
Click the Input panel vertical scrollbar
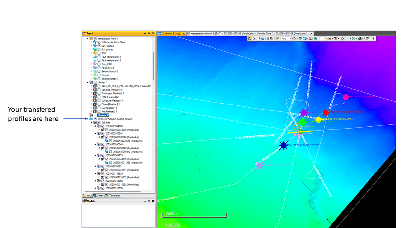[x=154, y=63]
